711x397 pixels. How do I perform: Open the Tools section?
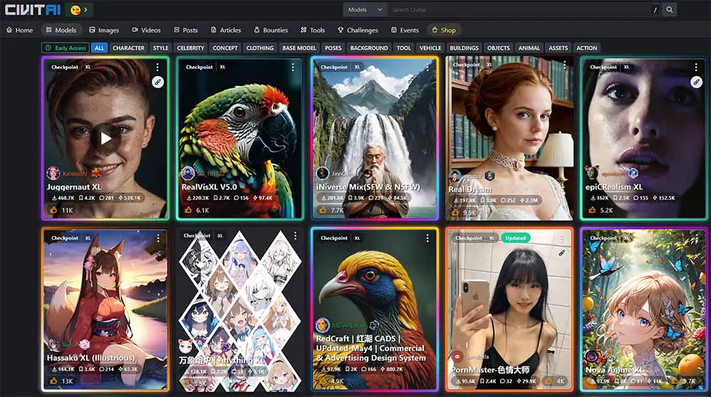point(313,30)
